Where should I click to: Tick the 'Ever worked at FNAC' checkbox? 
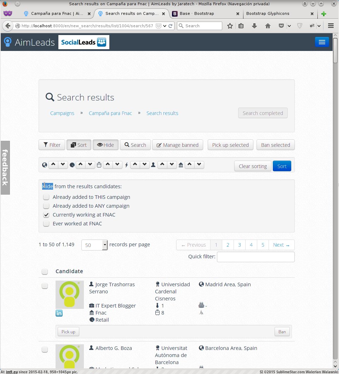46,224
